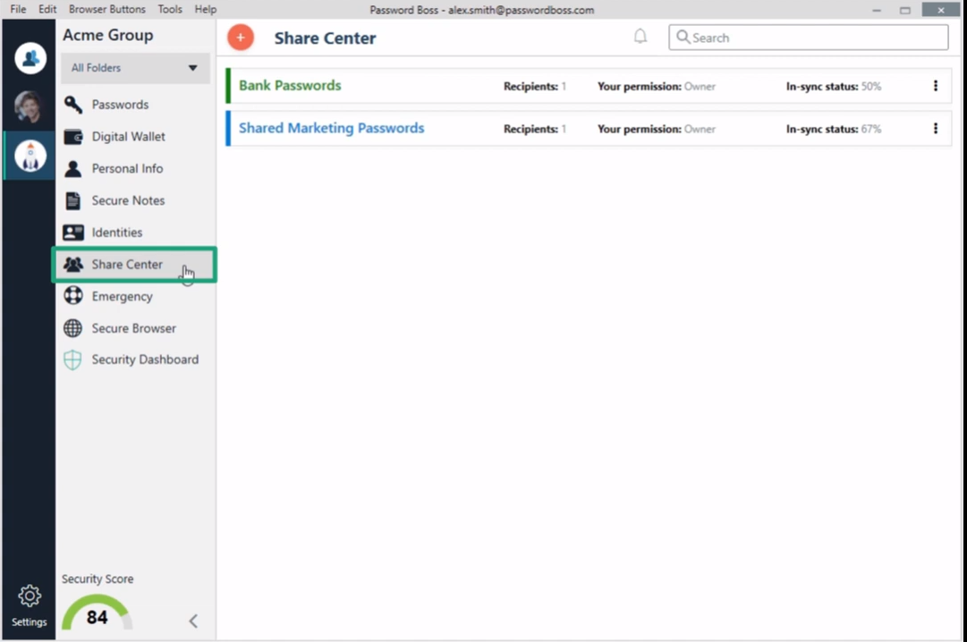Image resolution: width=967 pixels, height=642 pixels.
Task: Open the Security Dashboard
Action: point(144,359)
